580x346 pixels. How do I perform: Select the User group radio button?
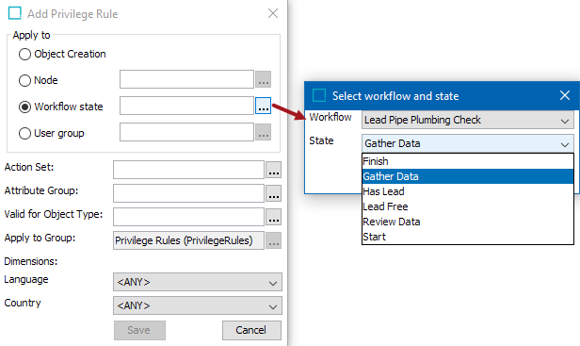tap(24, 133)
